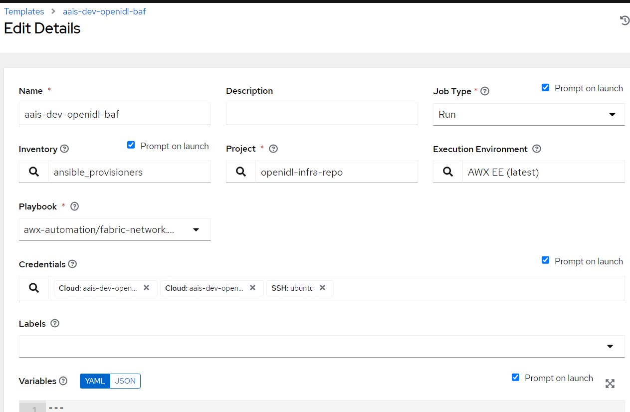Click the Playbook help icon
This screenshot has width=630, height=412.
coord(75,206)
